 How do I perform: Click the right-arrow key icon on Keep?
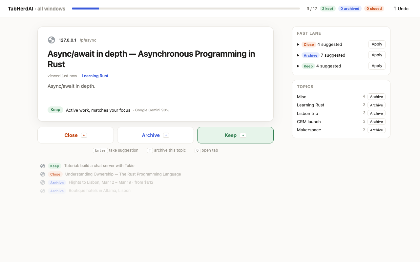point(243,135)
